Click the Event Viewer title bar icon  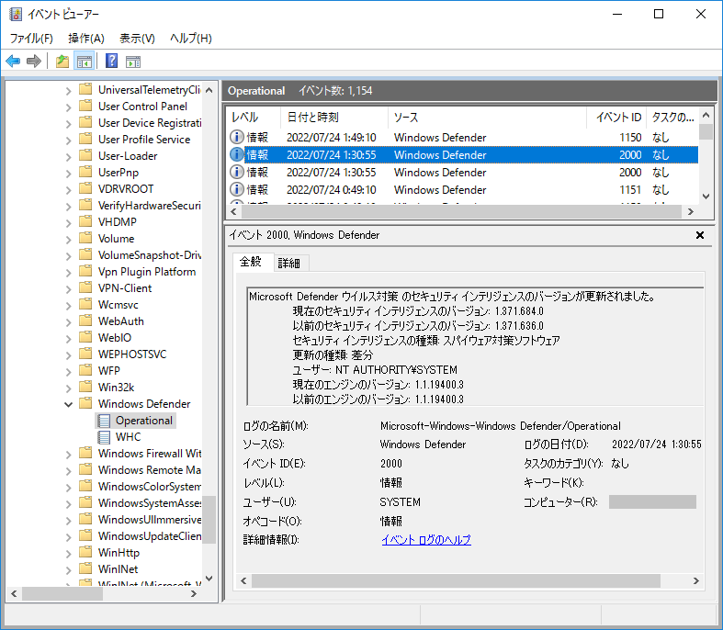click(16, 15)
